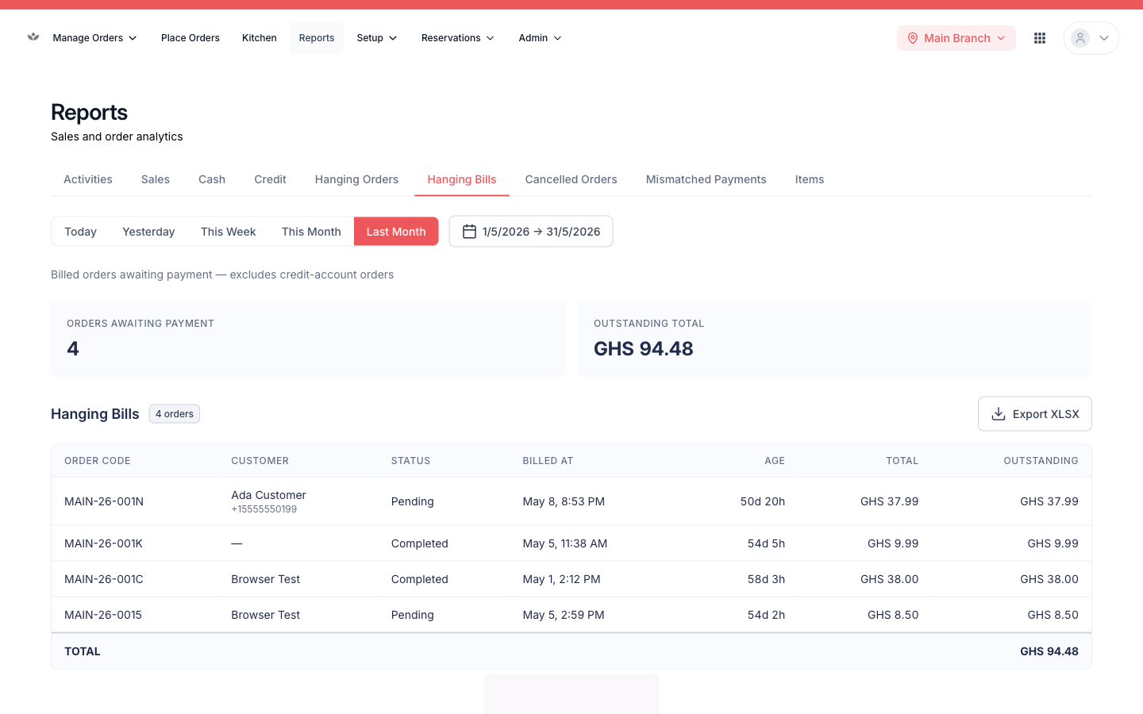Switch to the Sales tab
This screenshot has width=1143, height=714.
[x=156, y=179]
